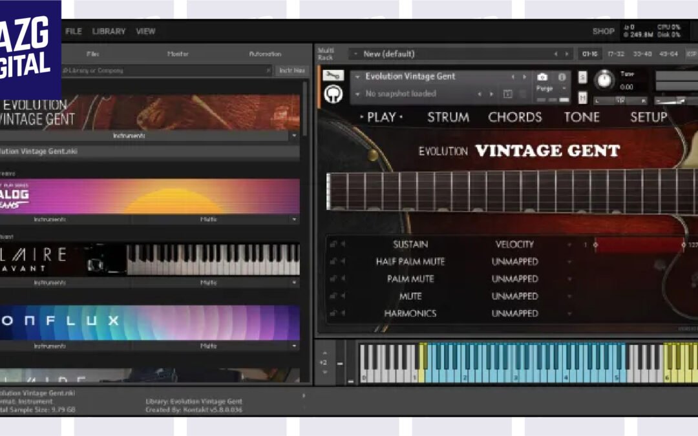Mute the instrument with the M button
The image size is (698, 436).
[582, 97]
